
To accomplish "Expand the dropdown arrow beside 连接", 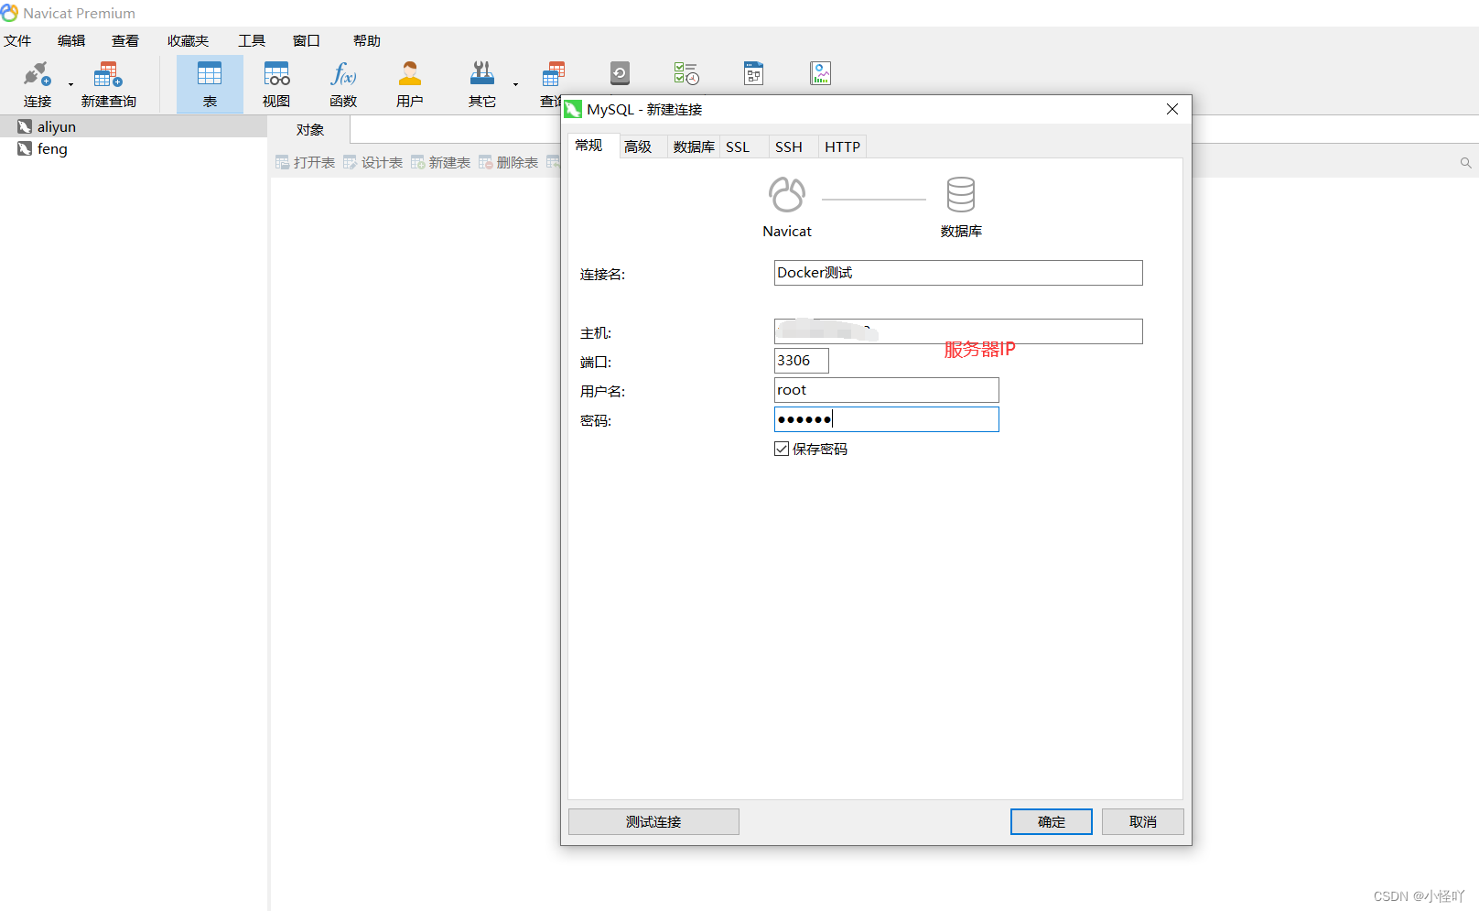I will [70, 85].
